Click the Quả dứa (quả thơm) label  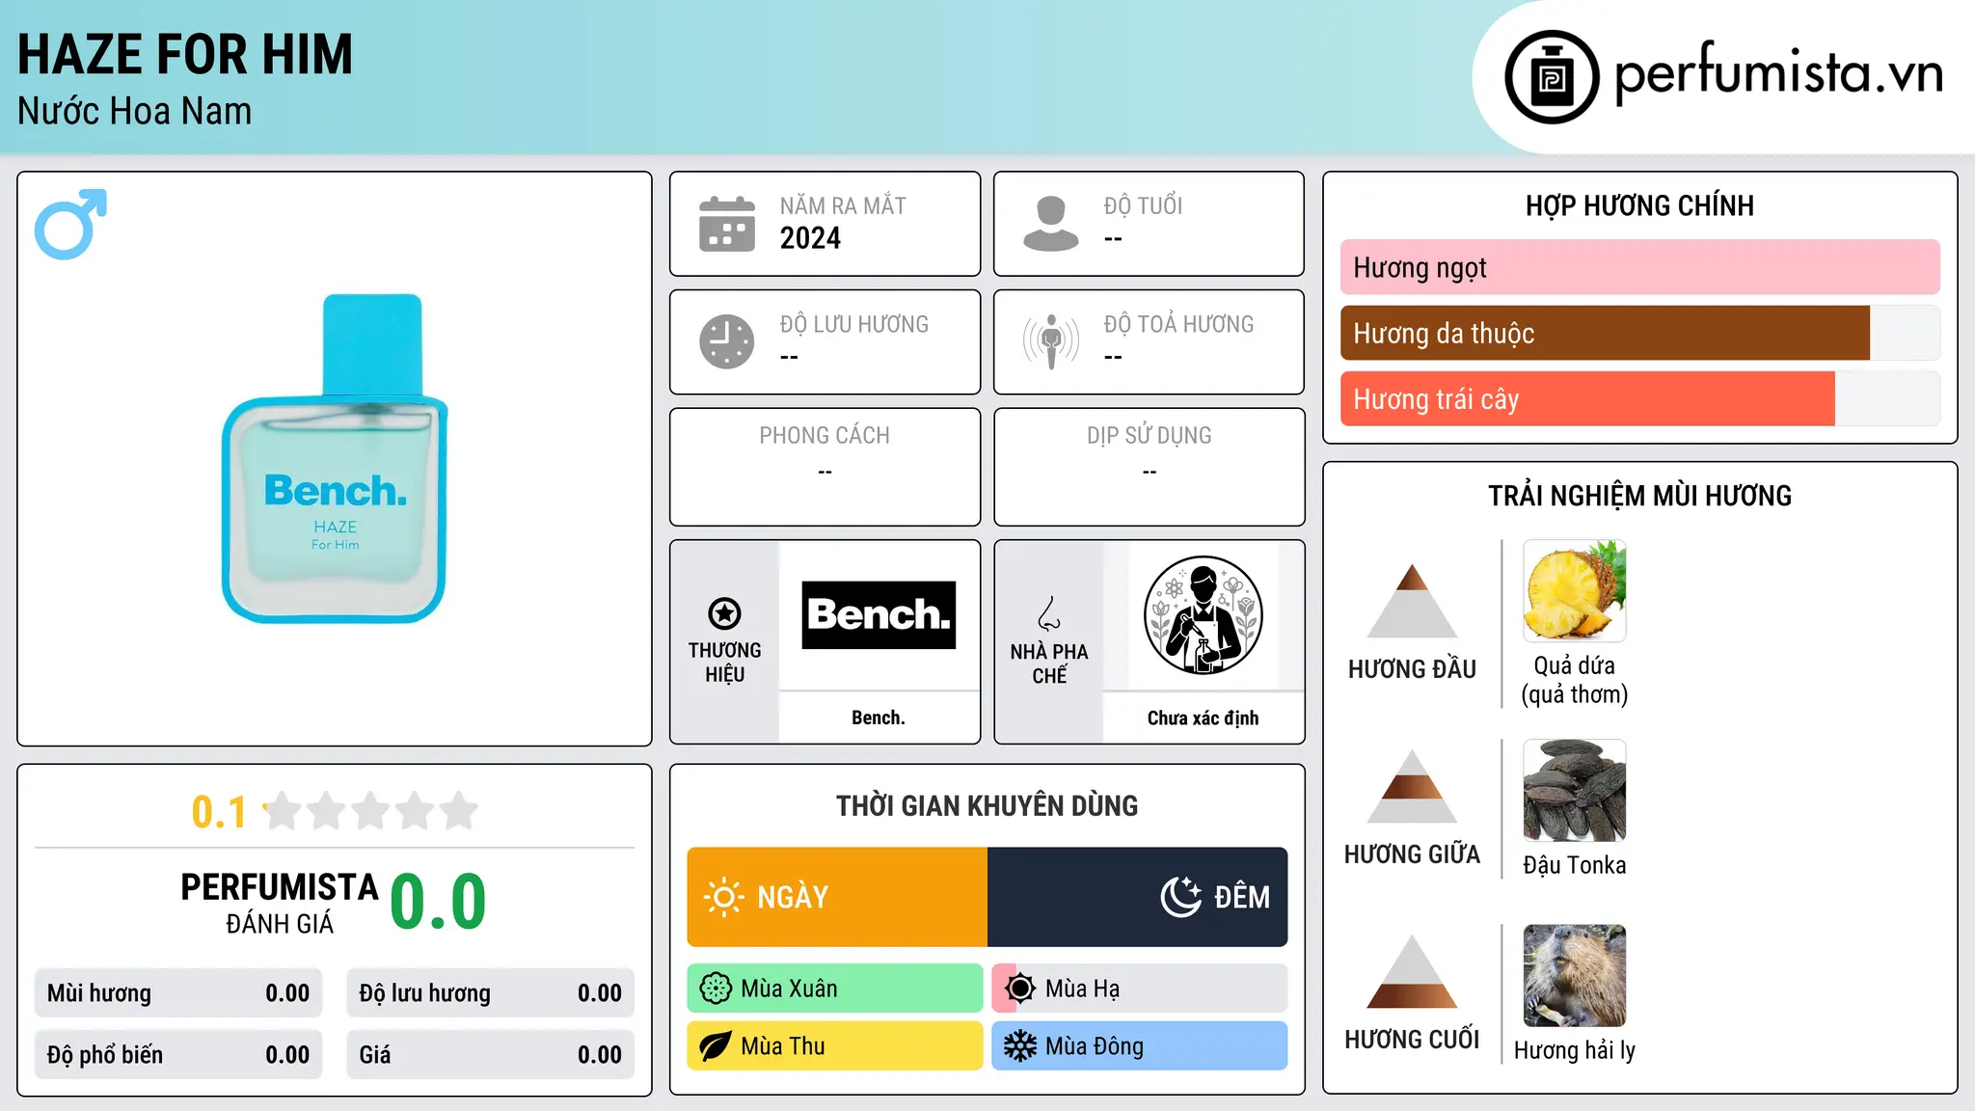coord(1575,680)
